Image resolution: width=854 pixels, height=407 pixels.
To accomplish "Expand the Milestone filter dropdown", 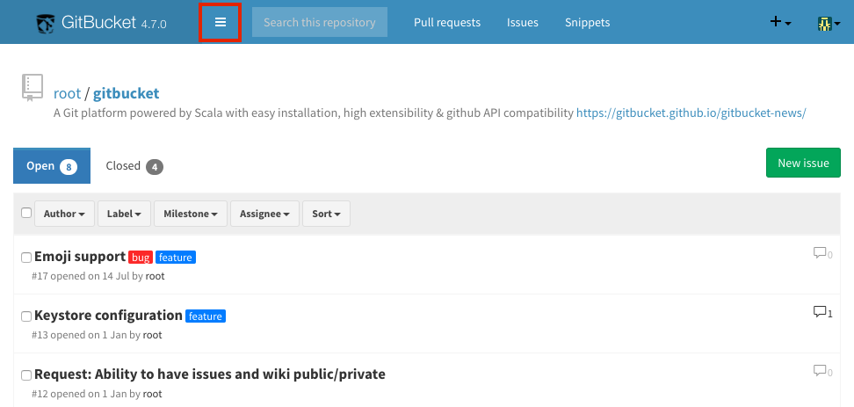I will (x=191, y=214).
